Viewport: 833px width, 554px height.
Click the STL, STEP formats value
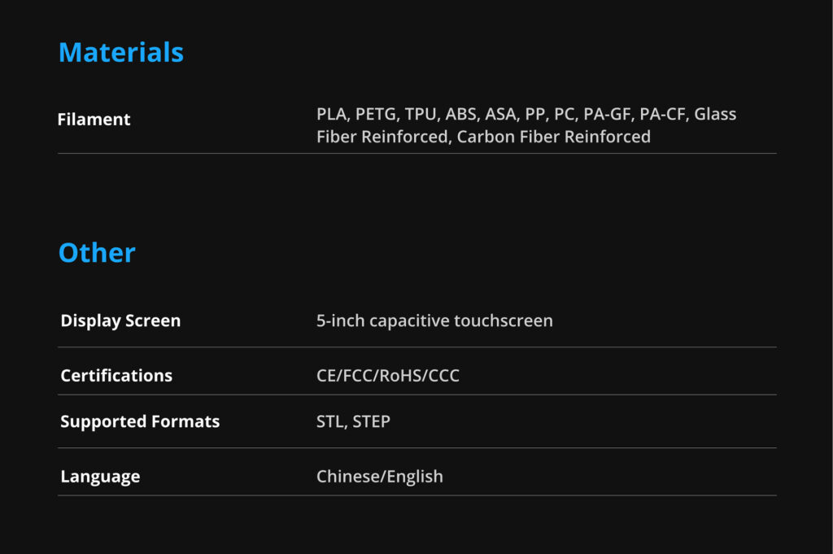click(x=353, y=421)
